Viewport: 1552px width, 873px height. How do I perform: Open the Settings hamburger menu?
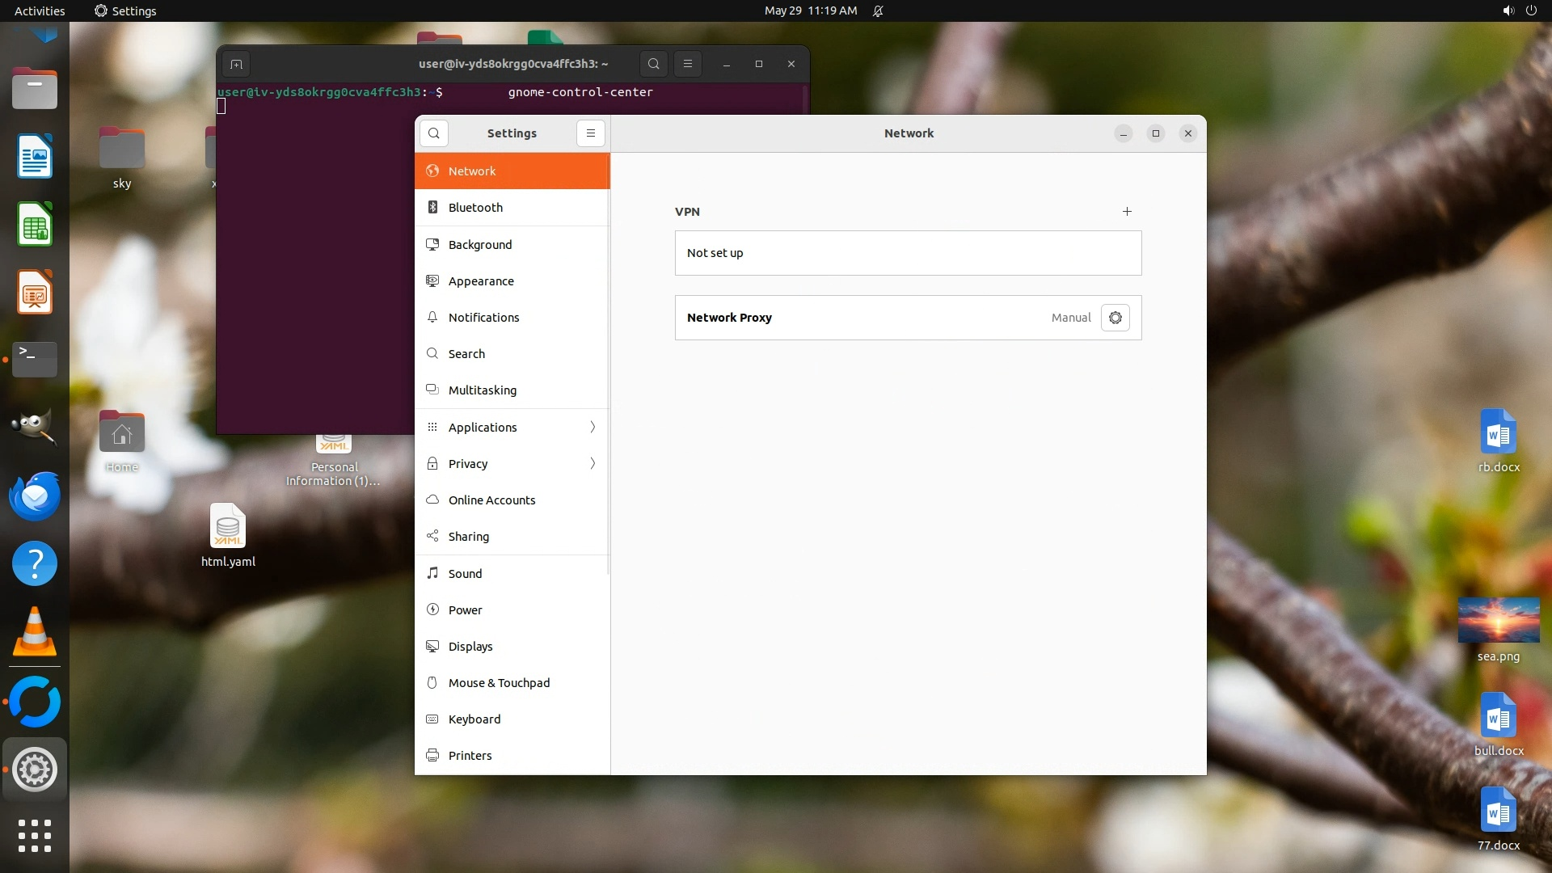tap(591, 133)
